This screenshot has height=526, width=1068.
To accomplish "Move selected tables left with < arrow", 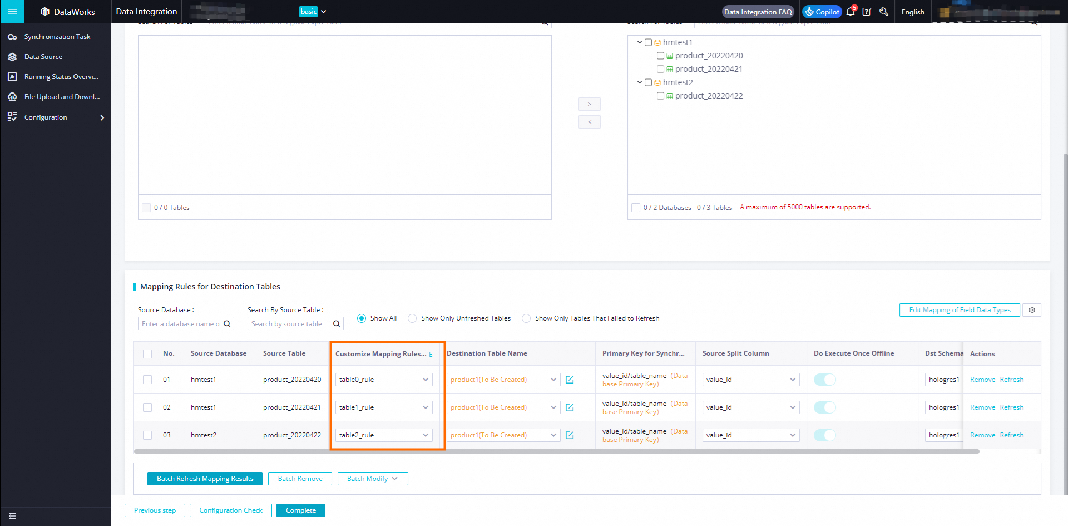I will 590,122.
